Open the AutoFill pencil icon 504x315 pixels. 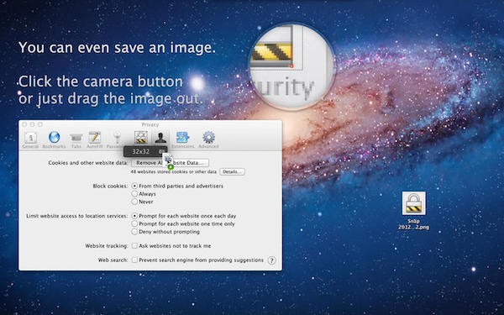[95, 139]
